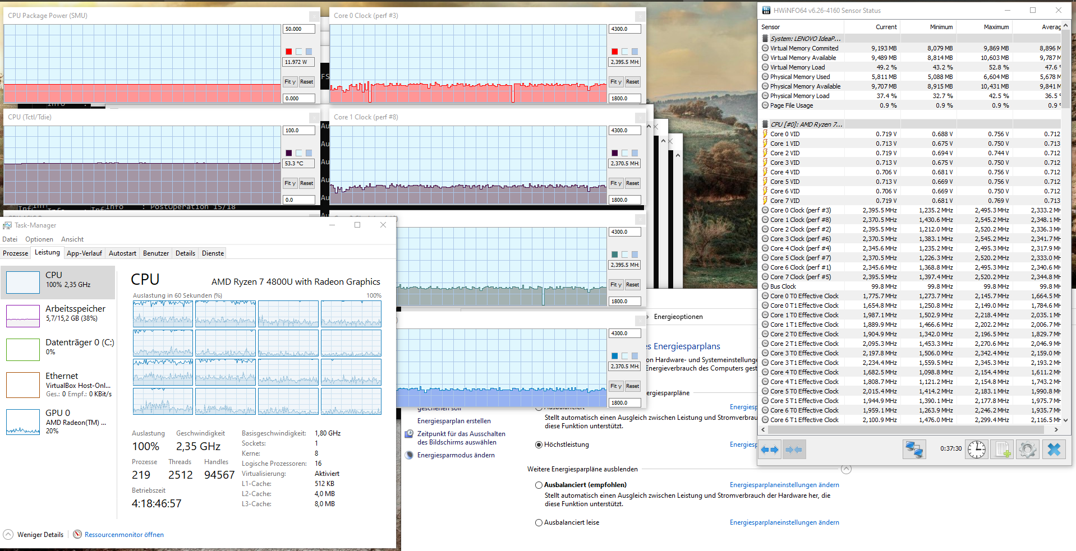Switch to the Prozesse tab
1076x551 pixels.
(x=15, y=253)
